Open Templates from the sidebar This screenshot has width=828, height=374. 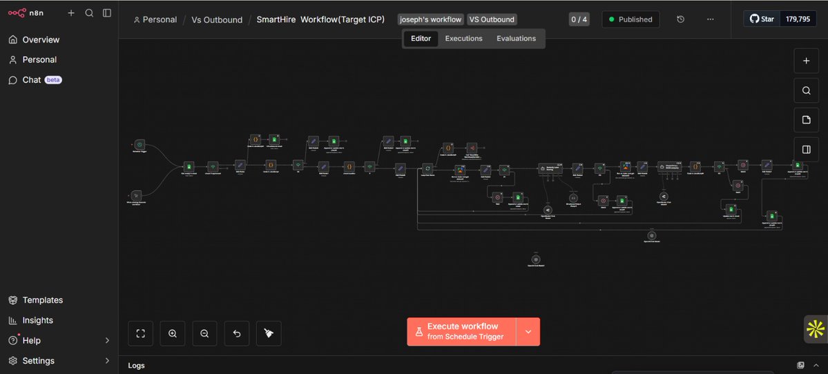pyautogui.click(x=59, y=300)
